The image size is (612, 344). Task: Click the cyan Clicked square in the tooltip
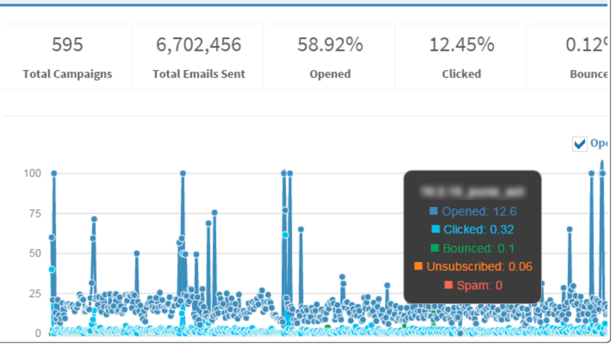tap(436, 229)
